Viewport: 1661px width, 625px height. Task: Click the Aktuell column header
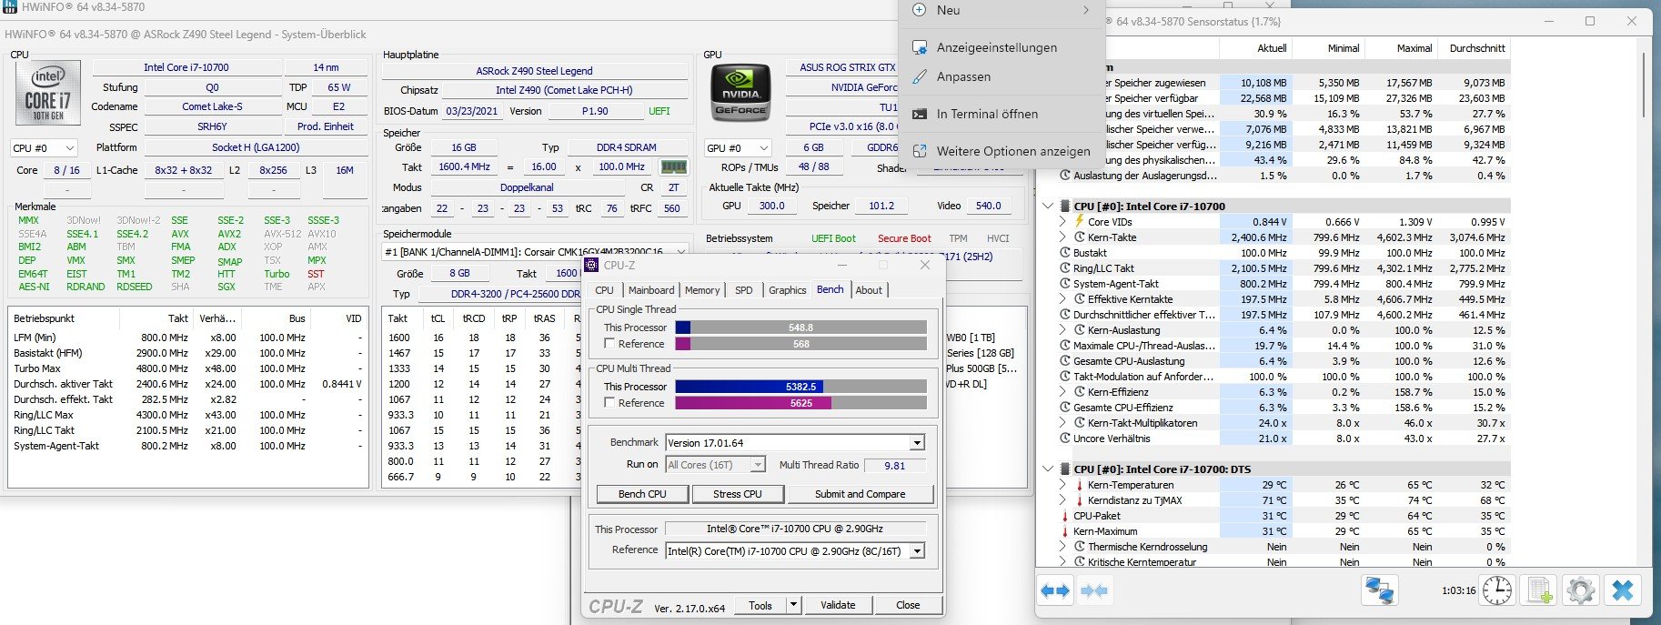pyautogui.click(x=1256, y=48)
